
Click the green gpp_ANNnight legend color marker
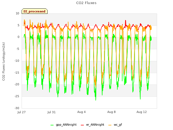pyautogui.click(x=52, y=125)
